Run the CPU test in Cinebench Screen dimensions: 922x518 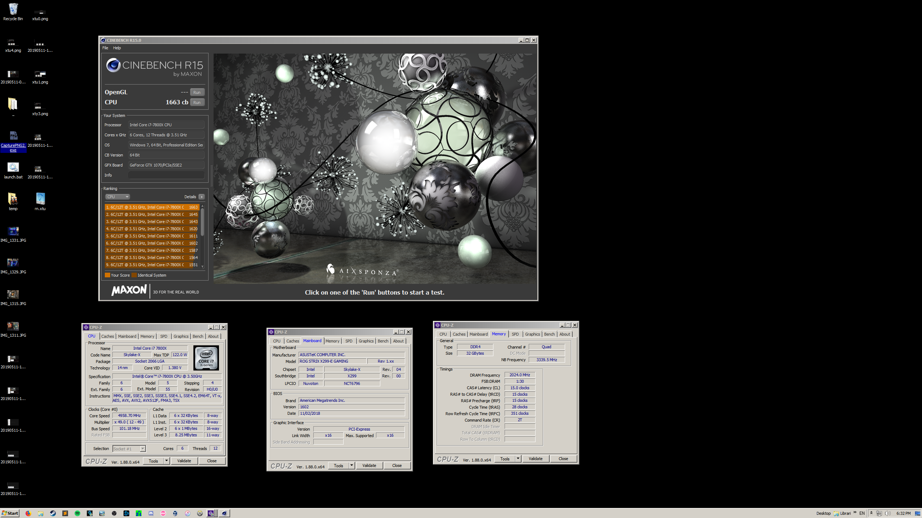tap(197, 103)
